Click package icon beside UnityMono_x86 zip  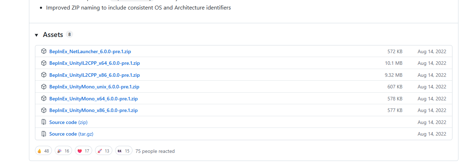pos(44,110)
